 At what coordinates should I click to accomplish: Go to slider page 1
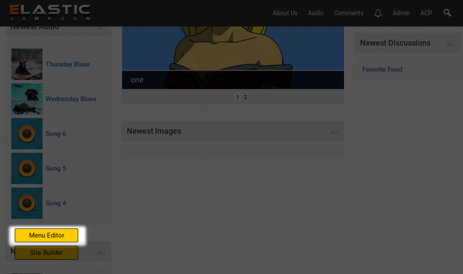click(x=238, y=97)
